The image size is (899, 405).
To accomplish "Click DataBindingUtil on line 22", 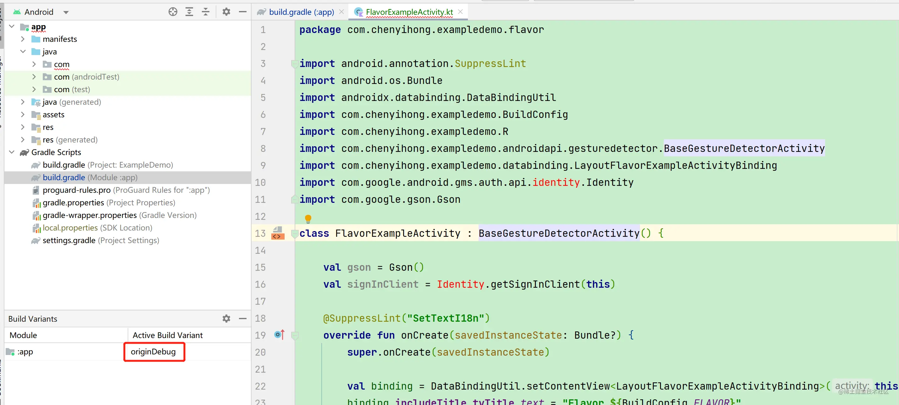I will 475,386.
